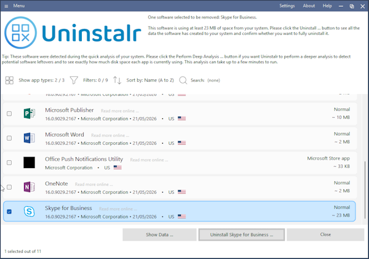Screen dimensions: 369x259
Task: Select the Skype for Business name text
Action: tap(68, 208)
